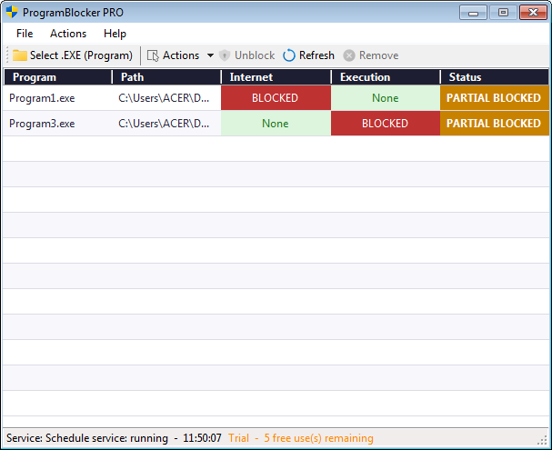Click the Service: Schedule service: running status text
The image size is (552, 450).
tap(87, 438)
